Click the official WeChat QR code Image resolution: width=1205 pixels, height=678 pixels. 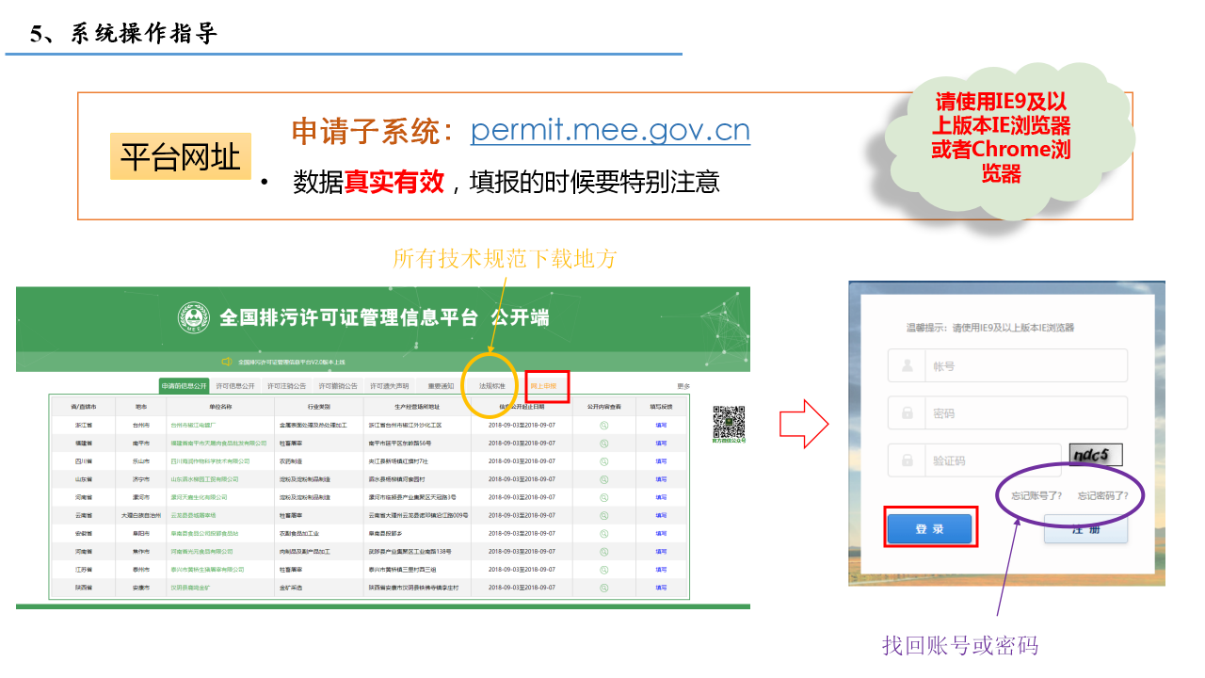(728, 421)
